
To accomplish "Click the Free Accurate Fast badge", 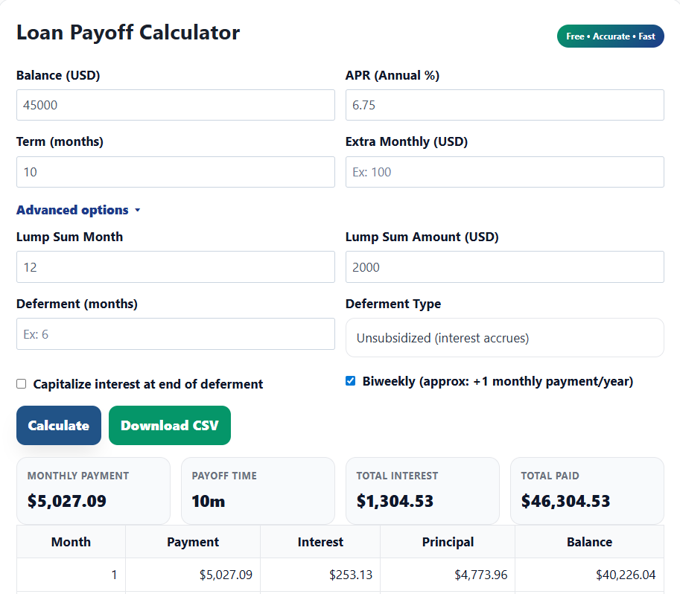I will click(x=610, y=36).
